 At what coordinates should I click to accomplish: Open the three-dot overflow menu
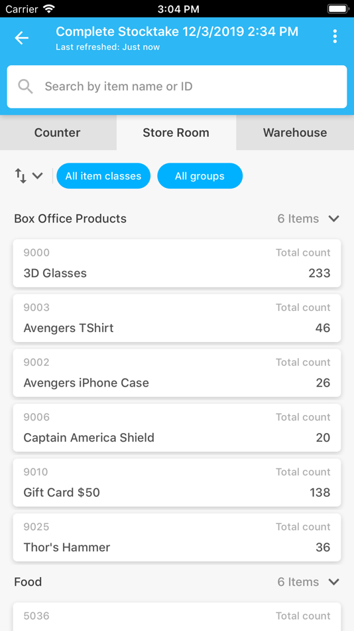click(x=335, y=37)
